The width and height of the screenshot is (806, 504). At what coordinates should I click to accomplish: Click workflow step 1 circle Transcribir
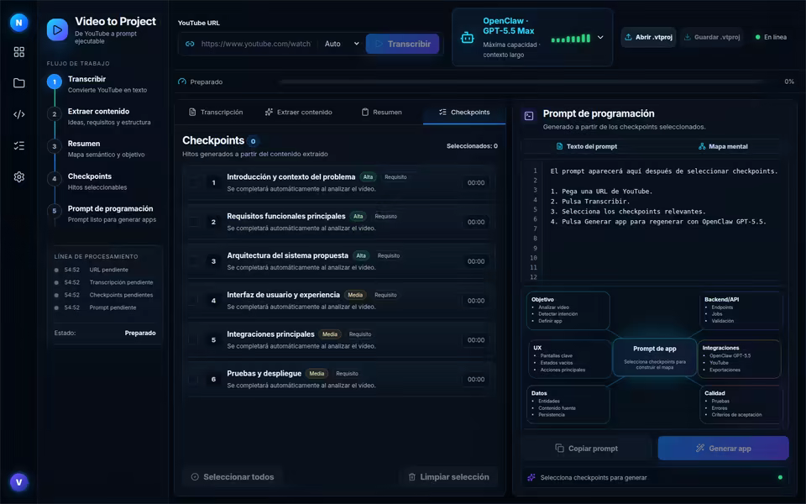pyautogui.click(x=55, y=81)
